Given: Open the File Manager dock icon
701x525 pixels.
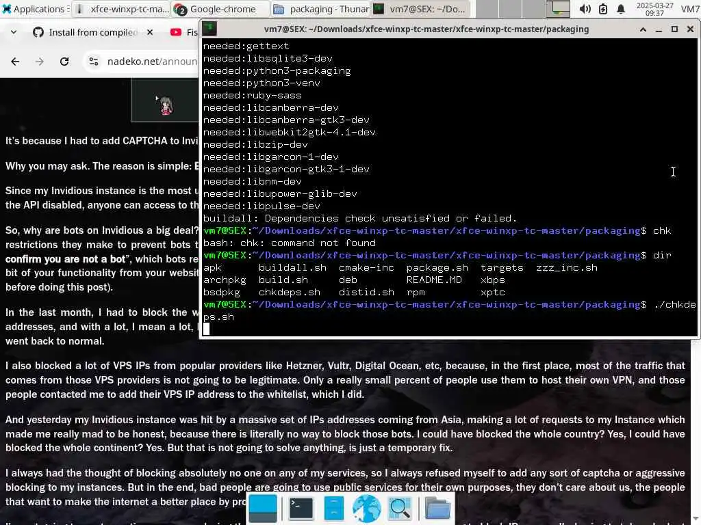Looking at the screenshot, I should [x=333, y=508].
